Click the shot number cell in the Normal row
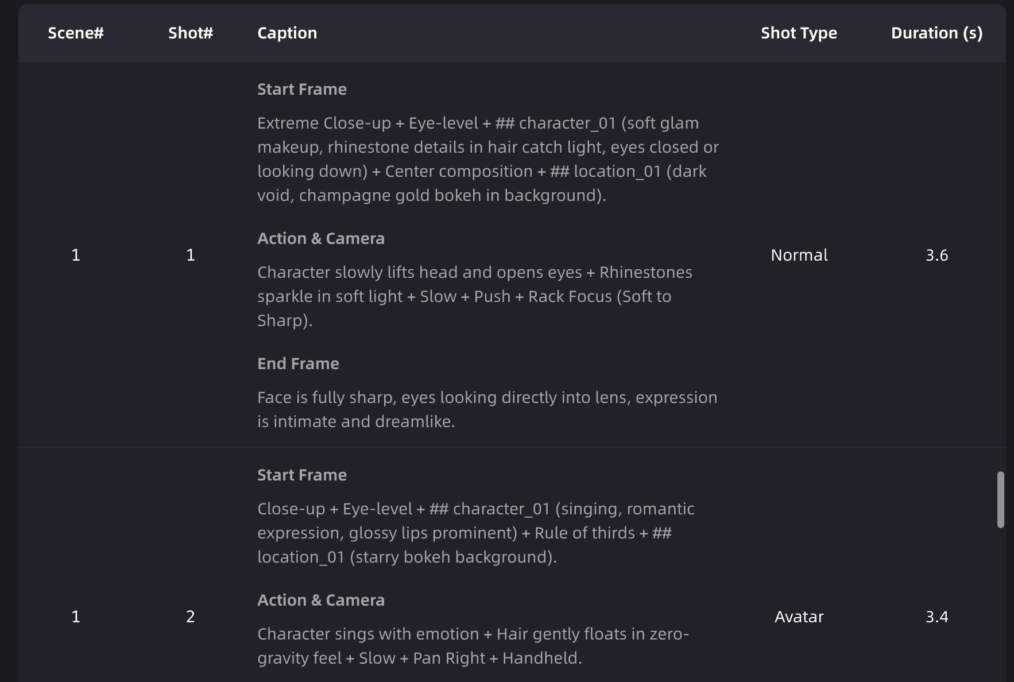Viewport: 1014px width, 682px height. pyautogui.click(x=191, y=255)
